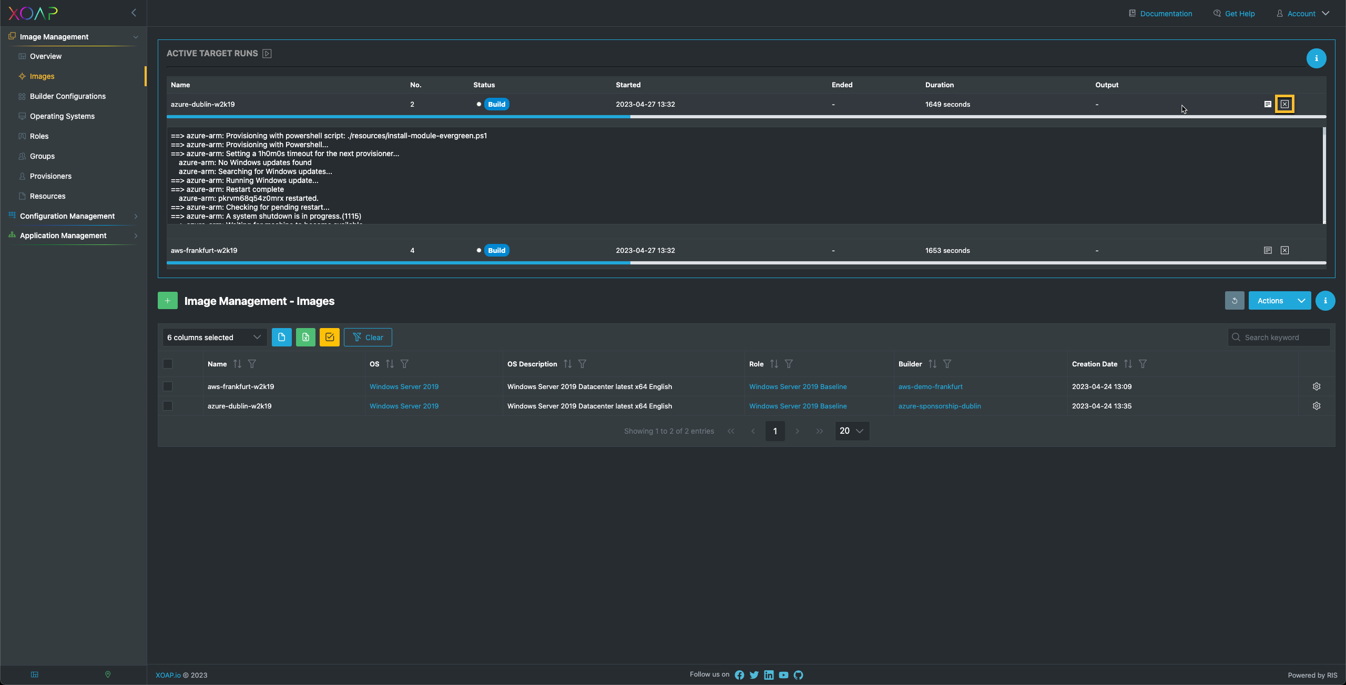Select page 1 in pagination

pos(775,431)
